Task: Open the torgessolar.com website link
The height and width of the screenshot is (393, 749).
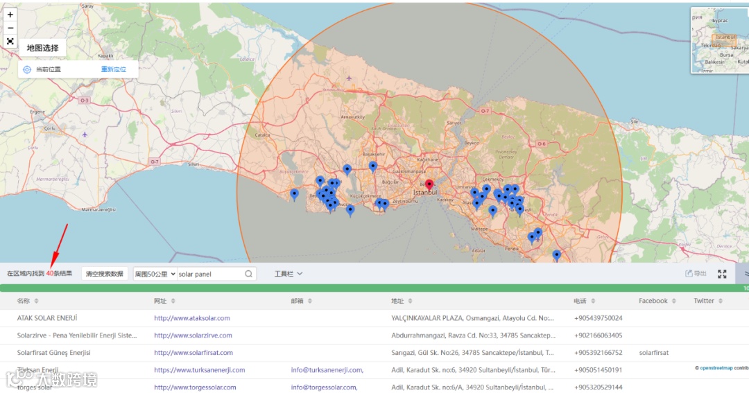Action: (x=195, y=387)
